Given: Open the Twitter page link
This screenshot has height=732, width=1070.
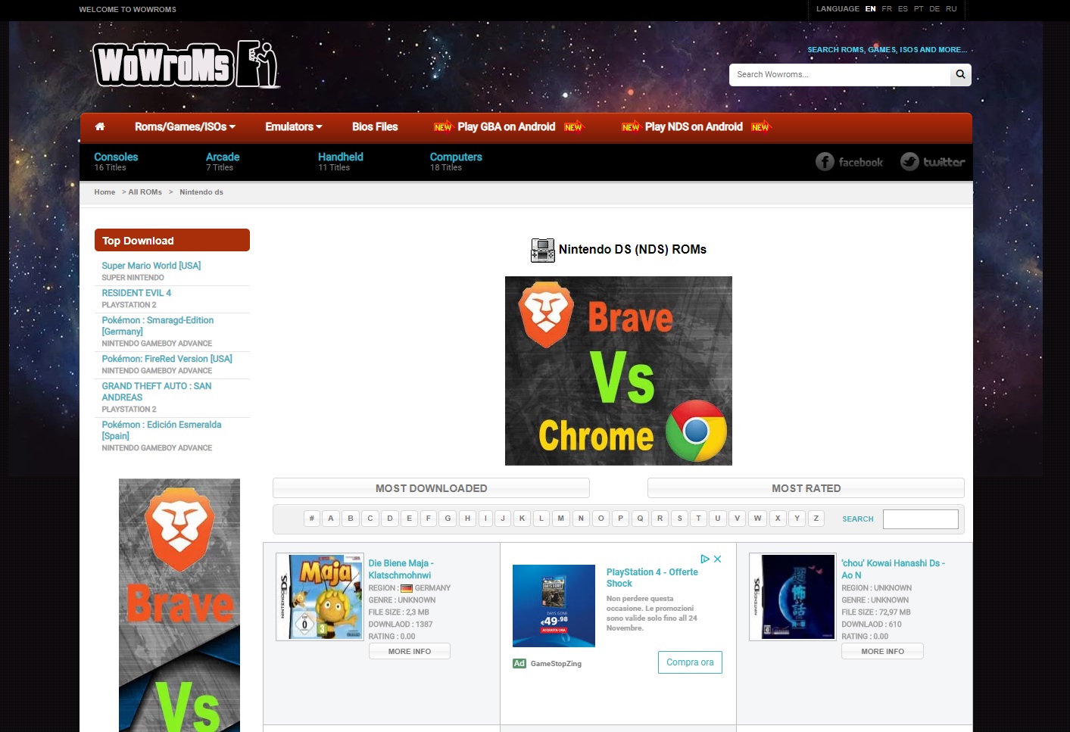Looking at the screenshot, I should 932,162.
